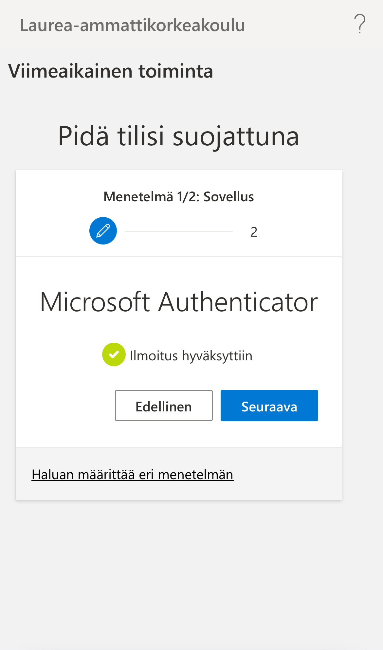Click the blue pencil step icon

pyautogui.click(x=103, y=231)
